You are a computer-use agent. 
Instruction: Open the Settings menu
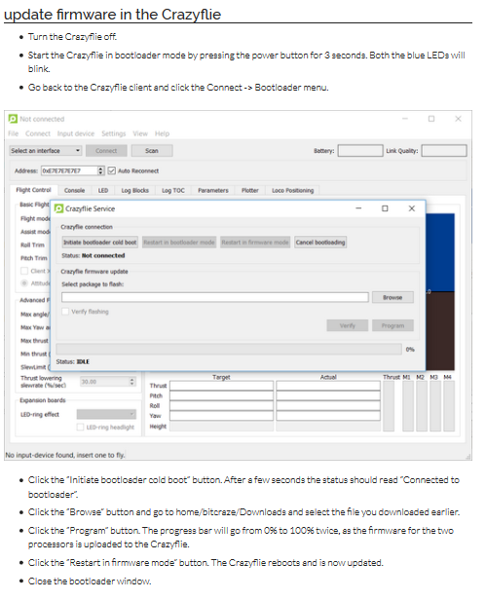[x=114, y=133]
